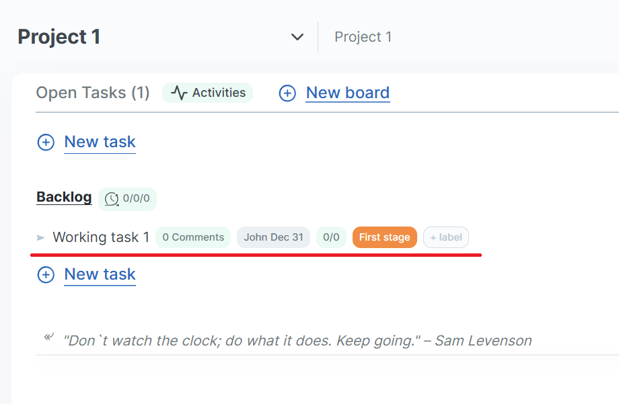Click the New board link
Screen dimensions: 619x404
pyautogui.click(x=347, y=93)
